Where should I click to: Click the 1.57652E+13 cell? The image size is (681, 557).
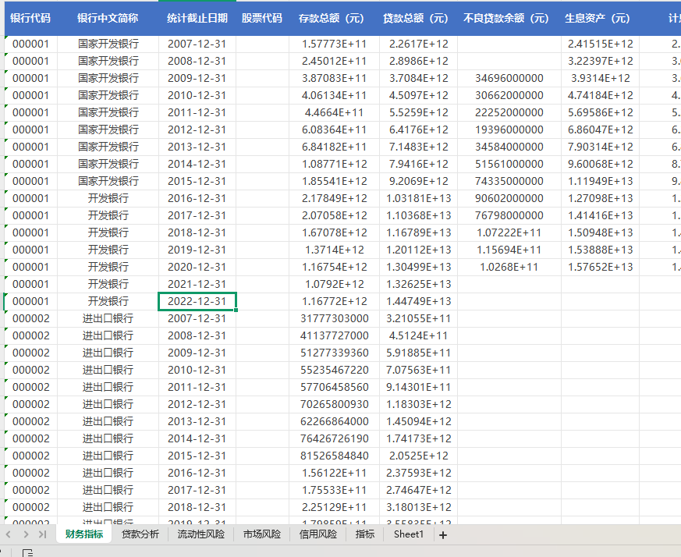pyautogui.click(x=600, y=267)
